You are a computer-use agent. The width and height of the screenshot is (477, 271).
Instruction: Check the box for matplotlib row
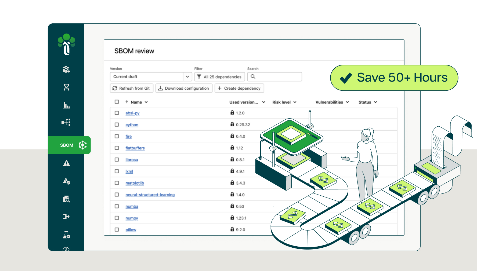117,183
